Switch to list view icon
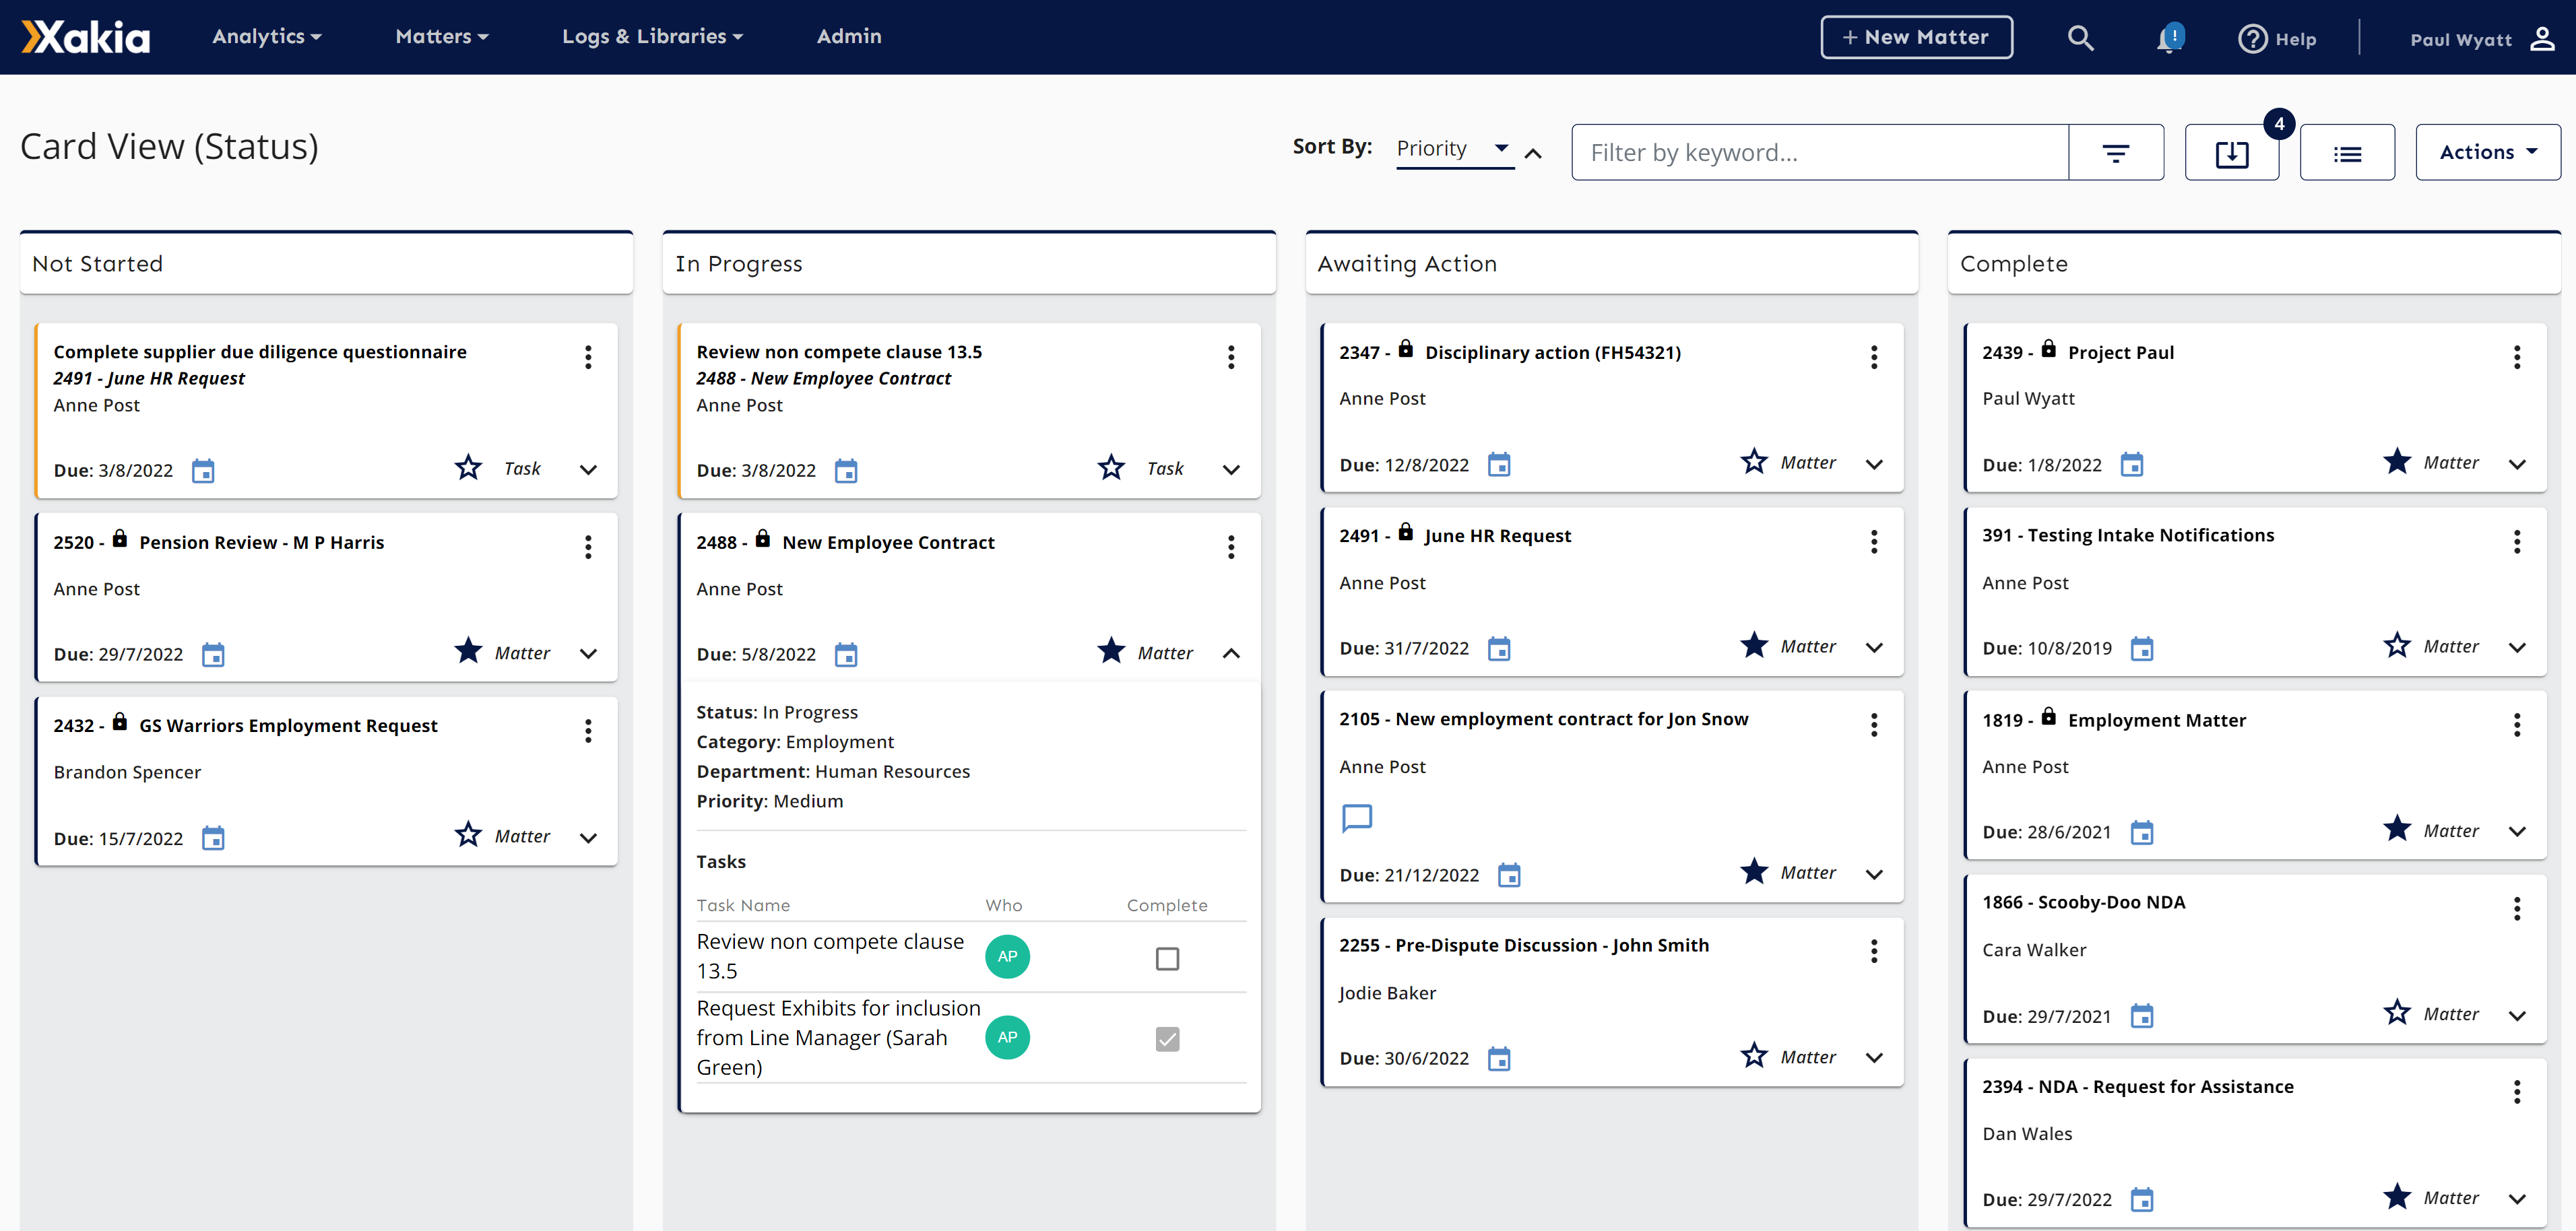2576x1231 pixels. coord(2346,153)
